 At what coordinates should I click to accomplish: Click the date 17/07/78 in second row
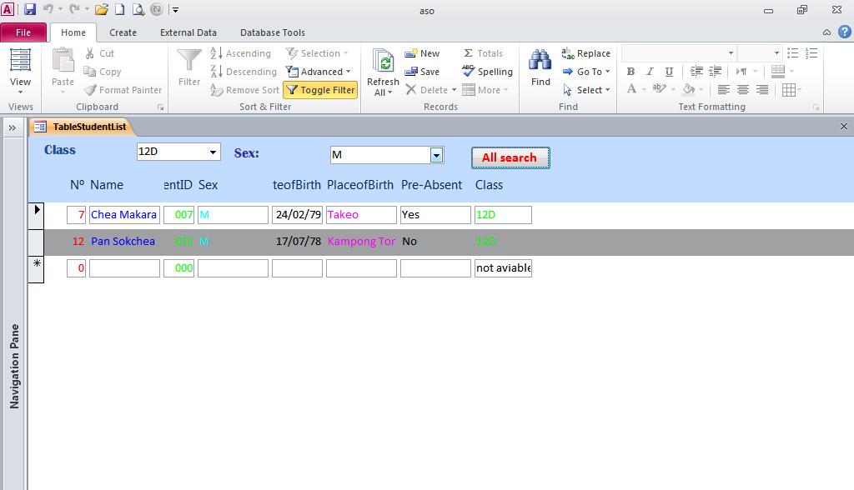[298, 241]
